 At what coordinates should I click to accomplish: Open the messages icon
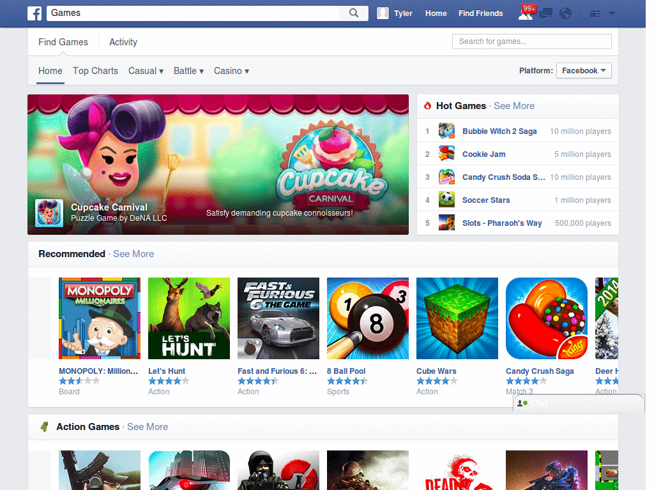(x=545, y=14)
